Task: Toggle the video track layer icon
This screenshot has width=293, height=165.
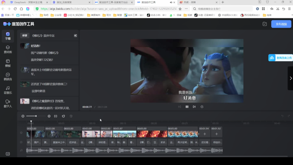Action: click(21, 133)
